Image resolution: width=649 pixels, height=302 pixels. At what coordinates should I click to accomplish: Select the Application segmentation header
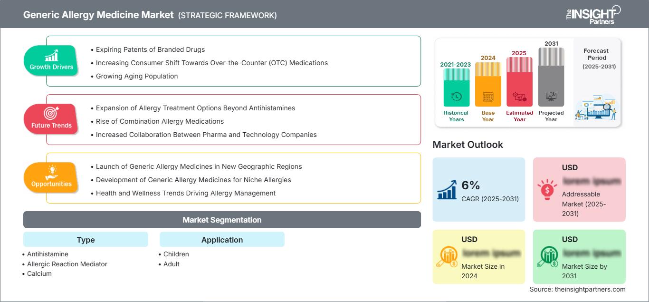(x=222, y=240)
